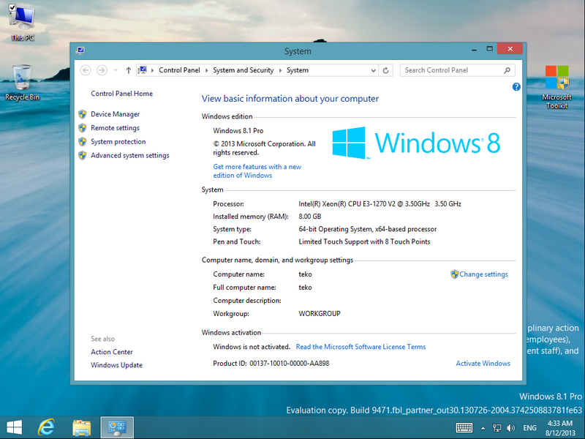
Task: Select the Control Panel taskbar button
Action: (x=117, y=428)
